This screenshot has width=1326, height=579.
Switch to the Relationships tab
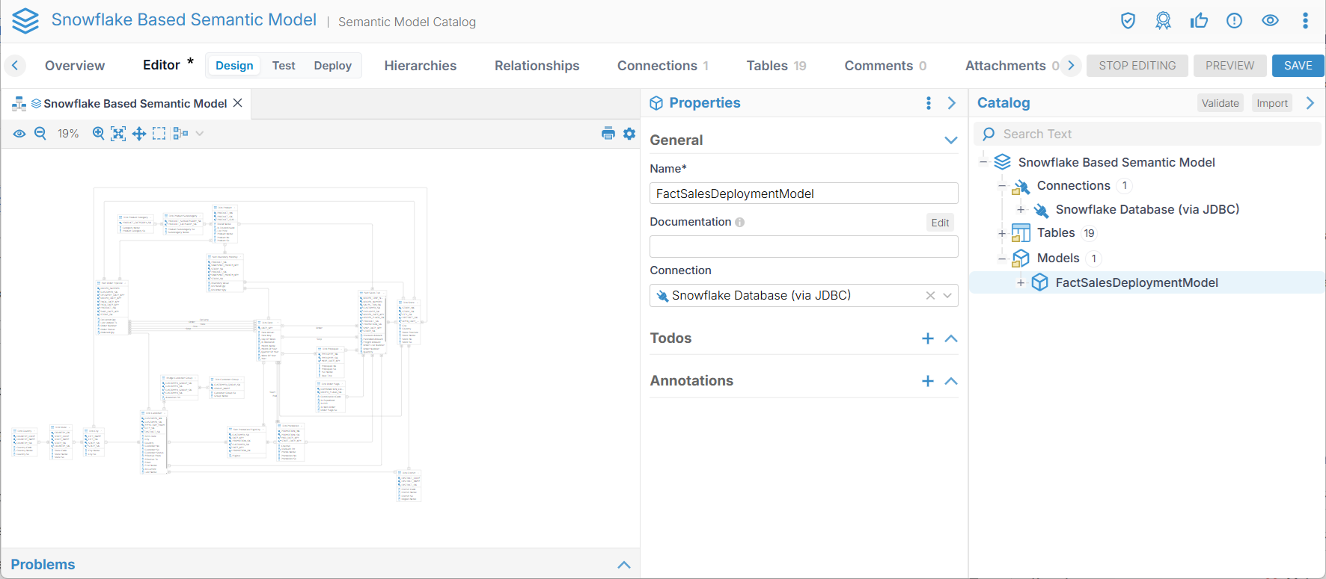(537, 66)
